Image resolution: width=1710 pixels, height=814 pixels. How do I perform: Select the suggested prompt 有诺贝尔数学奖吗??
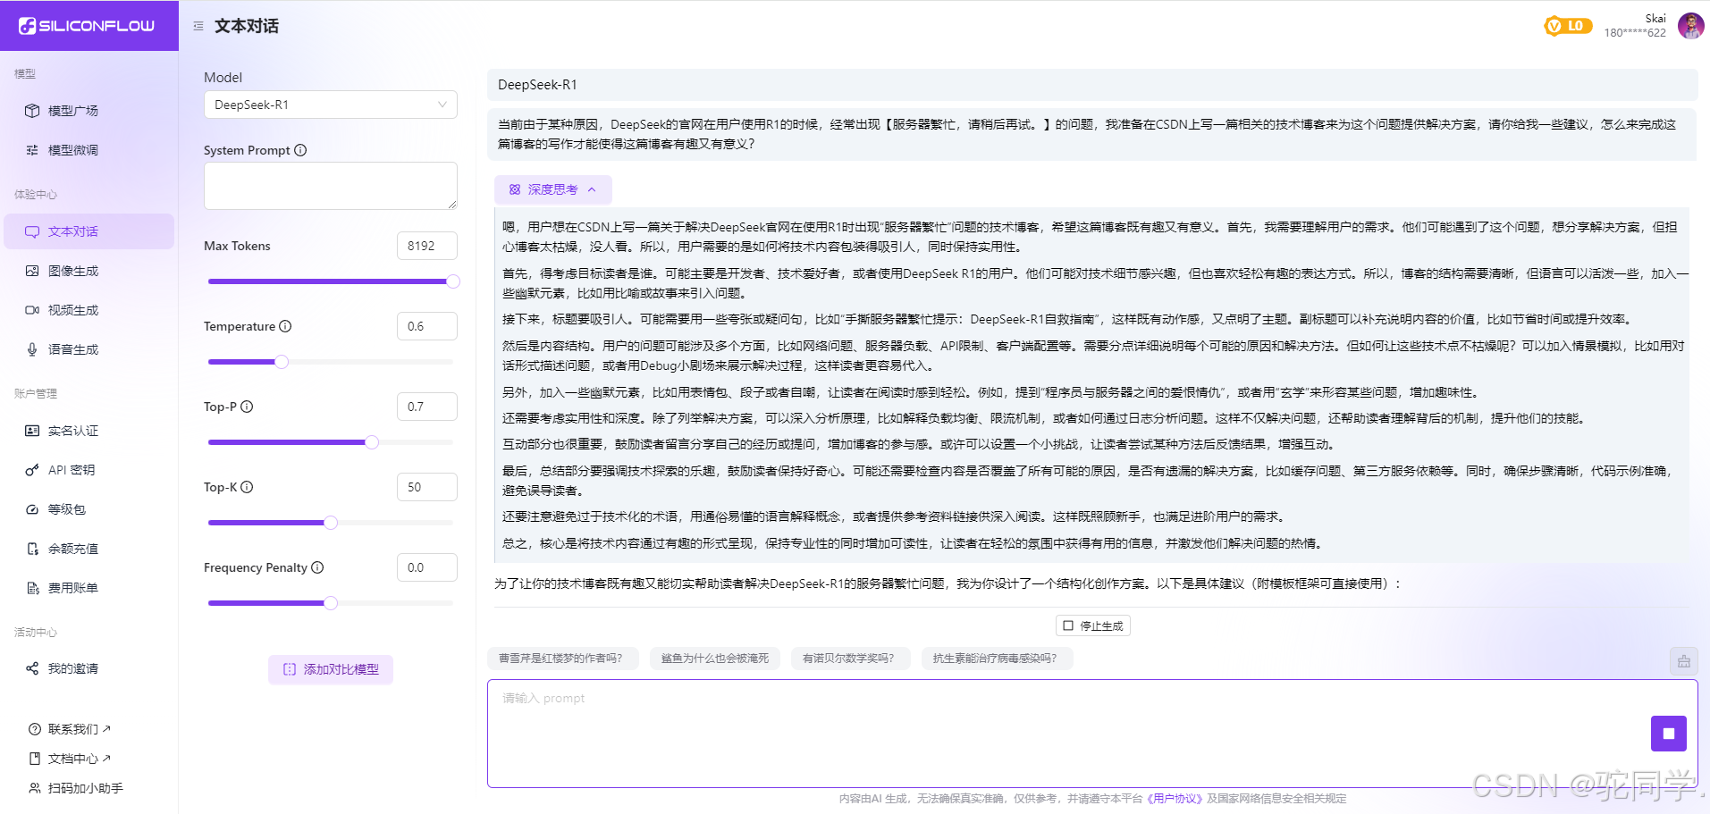point(848,659)
